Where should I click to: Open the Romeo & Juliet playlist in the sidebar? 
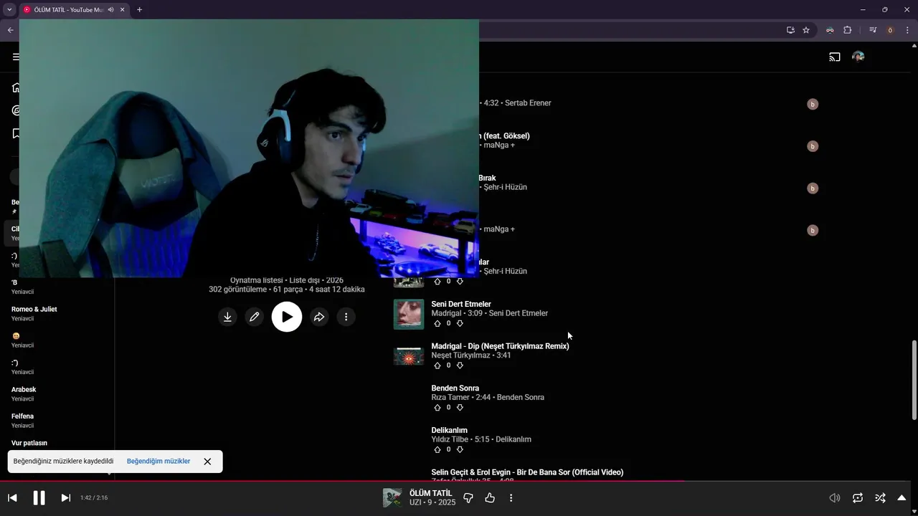point(34,310)
